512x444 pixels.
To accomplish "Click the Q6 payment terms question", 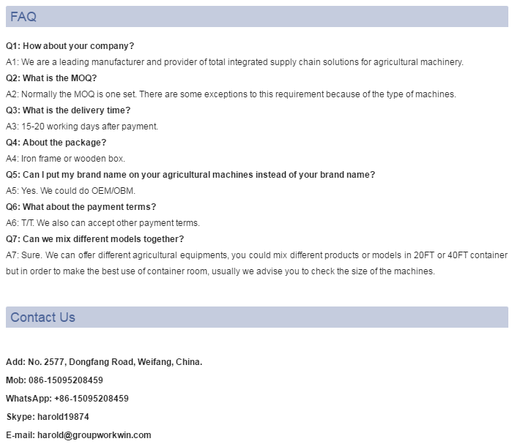I will pyautogui.click(x=81, y=207).
